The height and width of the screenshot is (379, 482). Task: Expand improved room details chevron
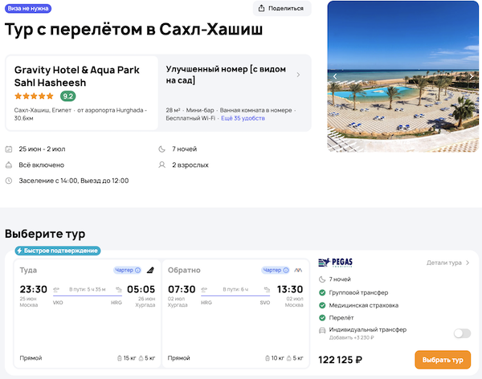pyautogui.click(x=299, y=75)
